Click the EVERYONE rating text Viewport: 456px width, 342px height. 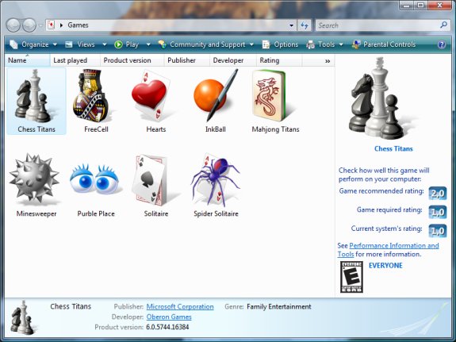coord(385,266)
